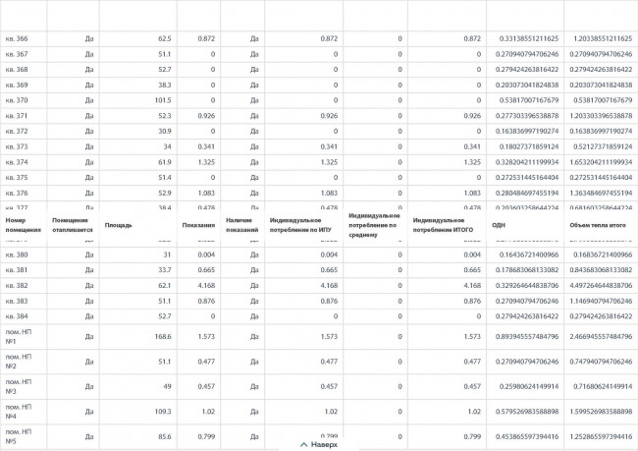The width and height of the screenshot is (638, 451).
Task: Click the total heat value 1.599526983588898
Action: [601, 412]
